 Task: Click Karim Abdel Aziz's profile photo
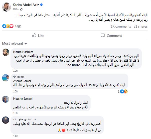(5, 6)
